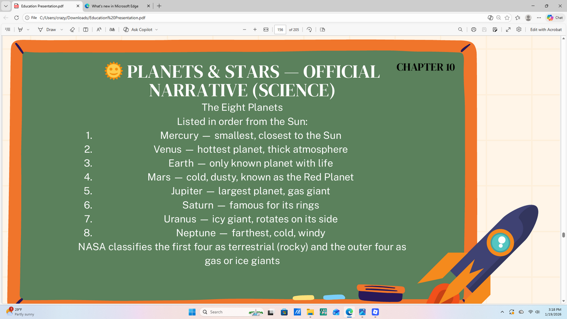The height and width of the screenshot is (319, 567).
Task: Click the address bar file path
Action: (93, 18)
